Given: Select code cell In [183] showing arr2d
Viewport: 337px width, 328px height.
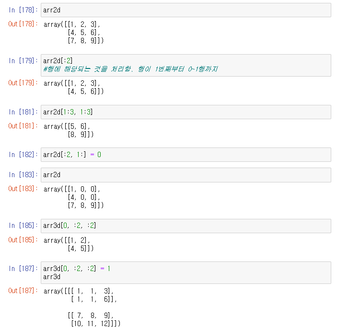Looking at the screenshot, I should point(186,175).
